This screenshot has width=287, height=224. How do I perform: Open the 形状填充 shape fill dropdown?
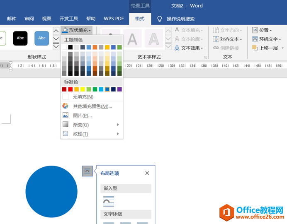click(76, 30)
